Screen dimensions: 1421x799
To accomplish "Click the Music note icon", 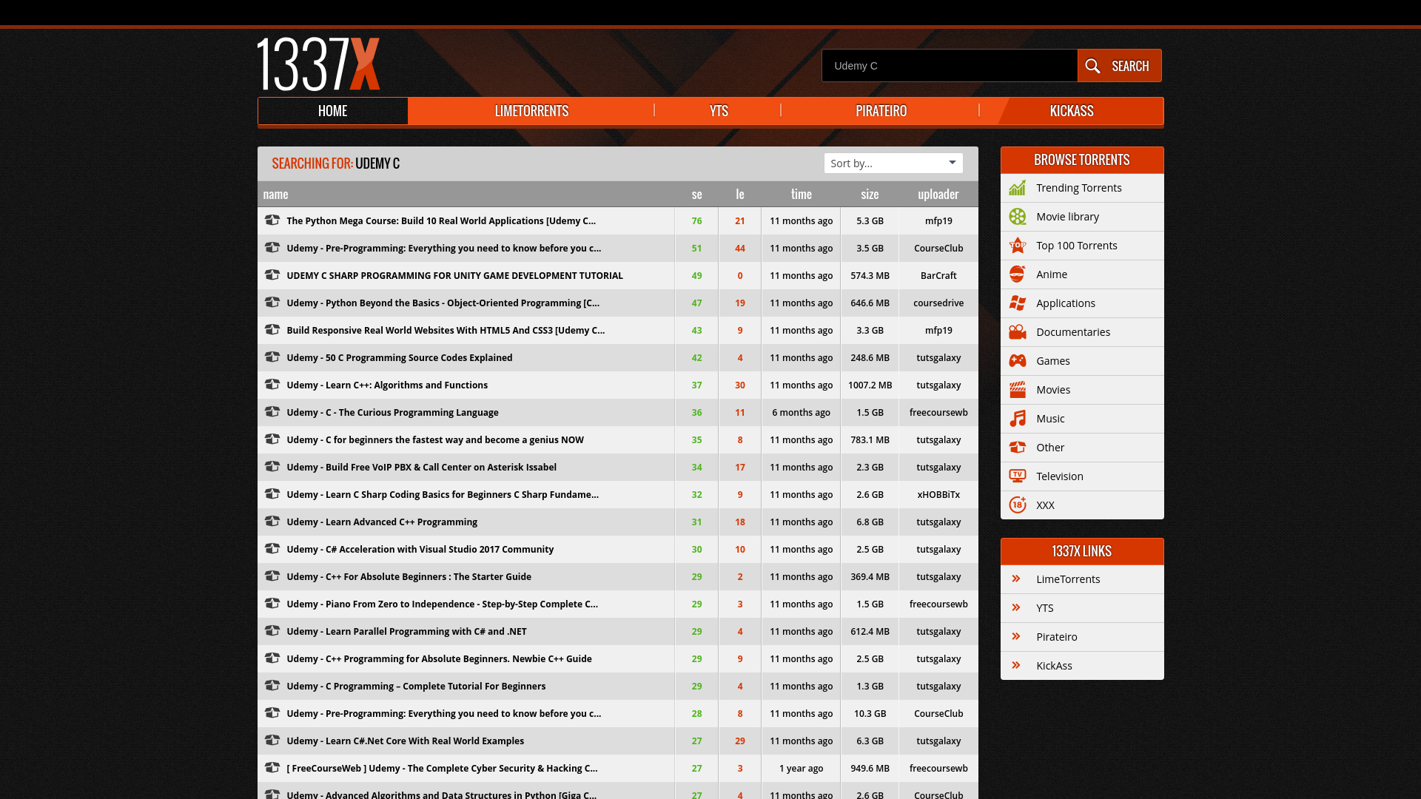I will (1018, 419).
